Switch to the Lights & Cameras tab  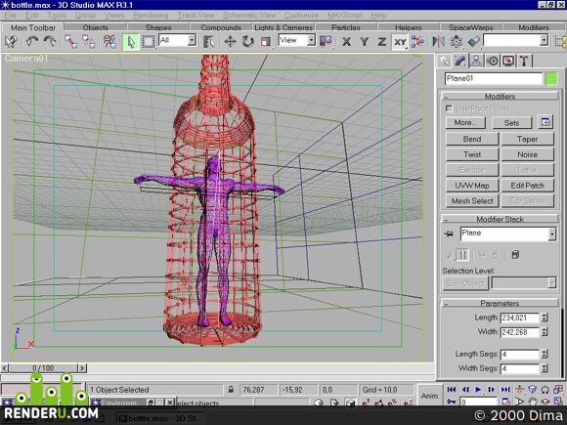point(283,27)
